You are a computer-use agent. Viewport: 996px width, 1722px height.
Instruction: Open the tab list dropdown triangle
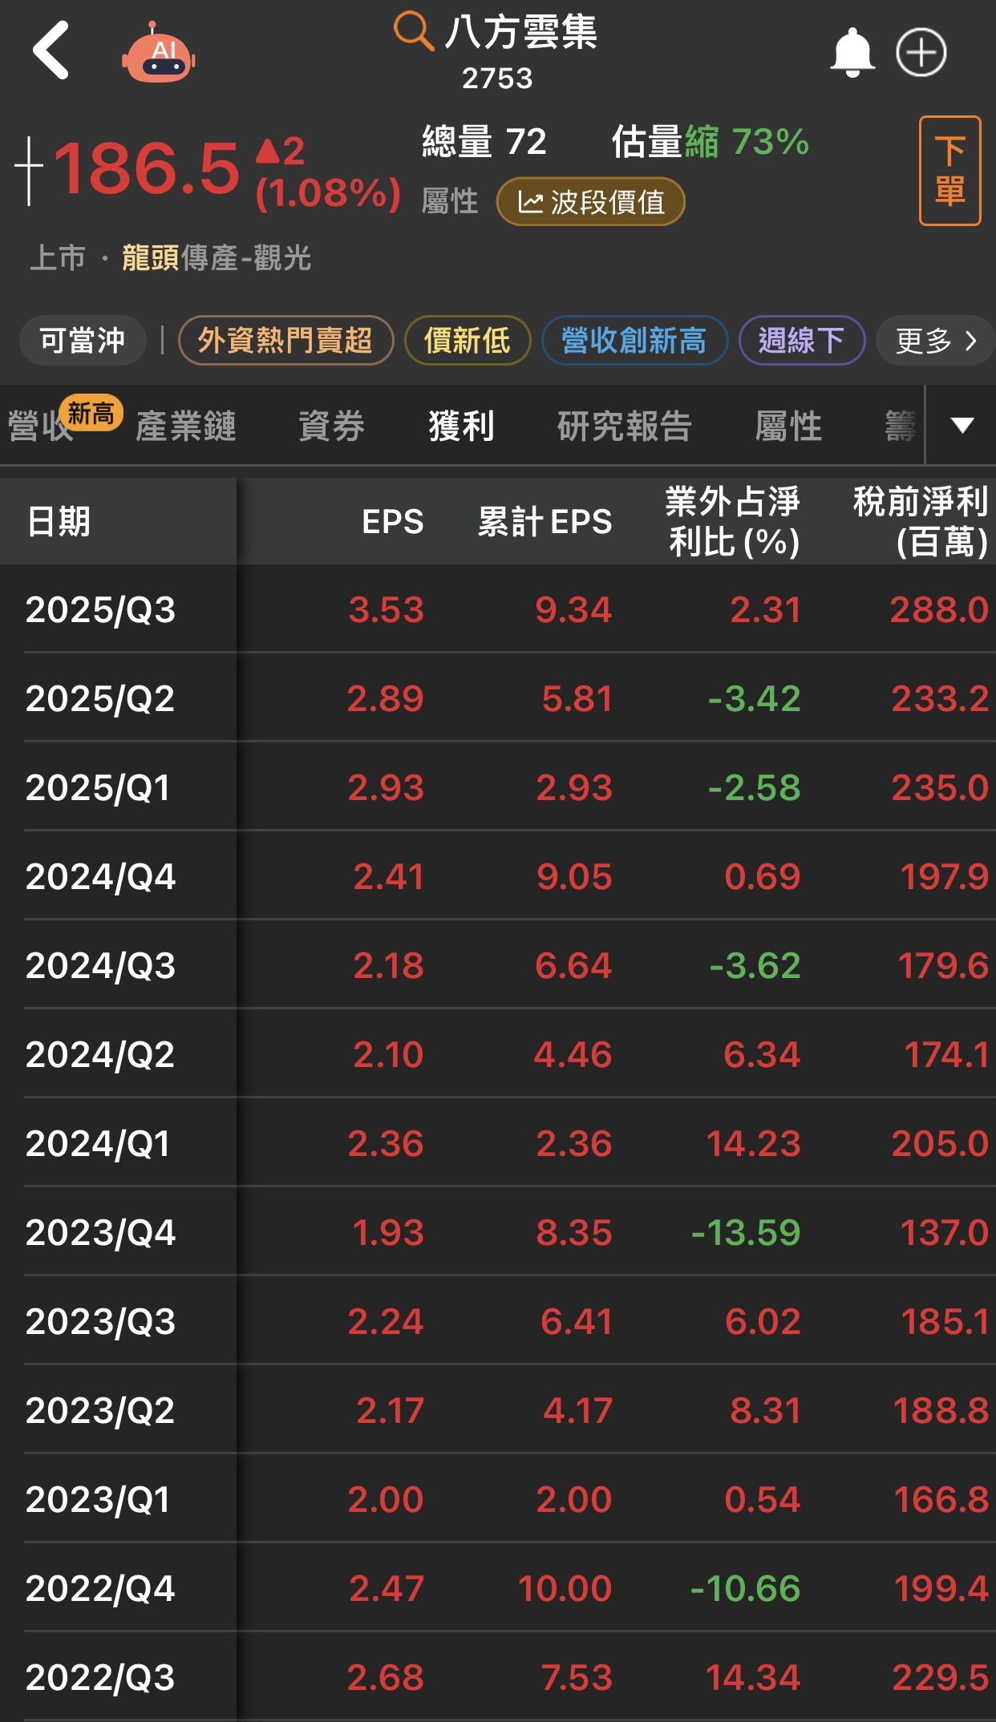pos(962,425)
